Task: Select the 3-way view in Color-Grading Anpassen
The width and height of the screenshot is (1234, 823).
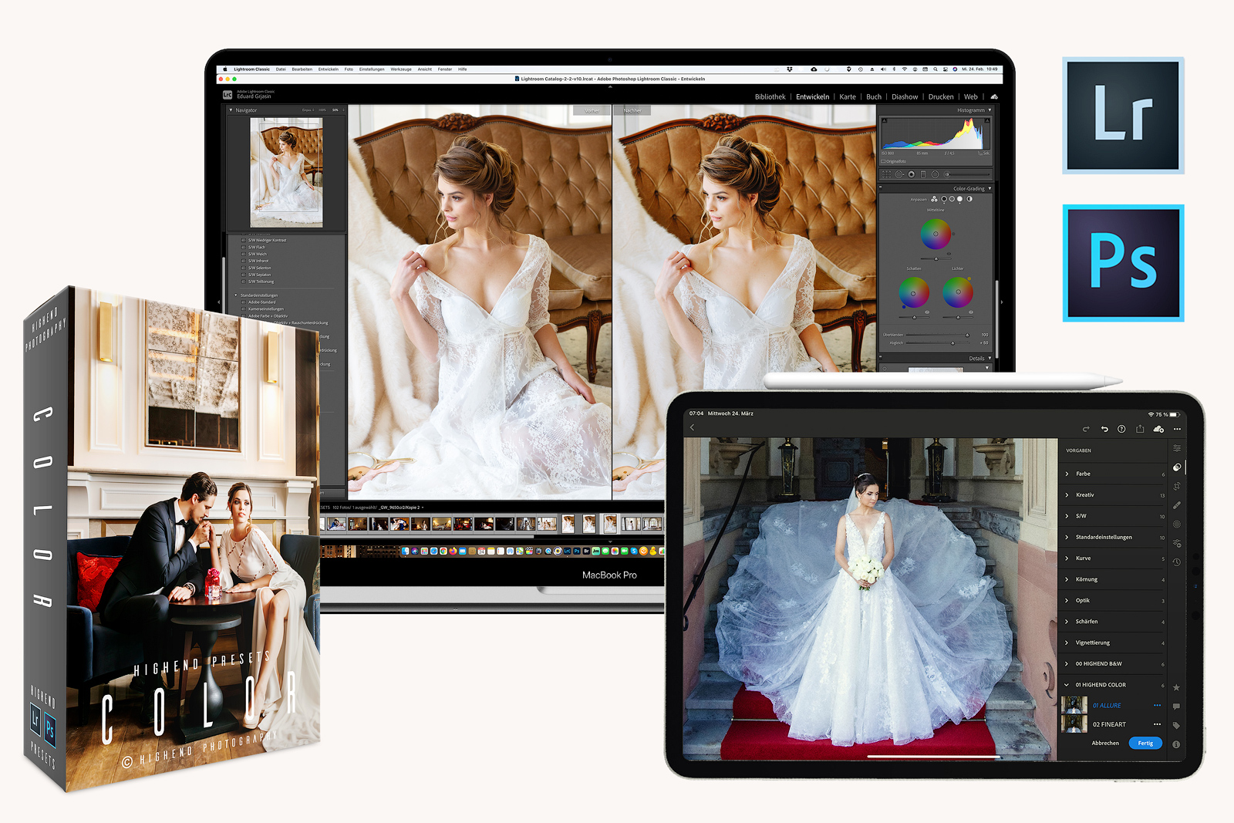Action: (x=934, y=199)
